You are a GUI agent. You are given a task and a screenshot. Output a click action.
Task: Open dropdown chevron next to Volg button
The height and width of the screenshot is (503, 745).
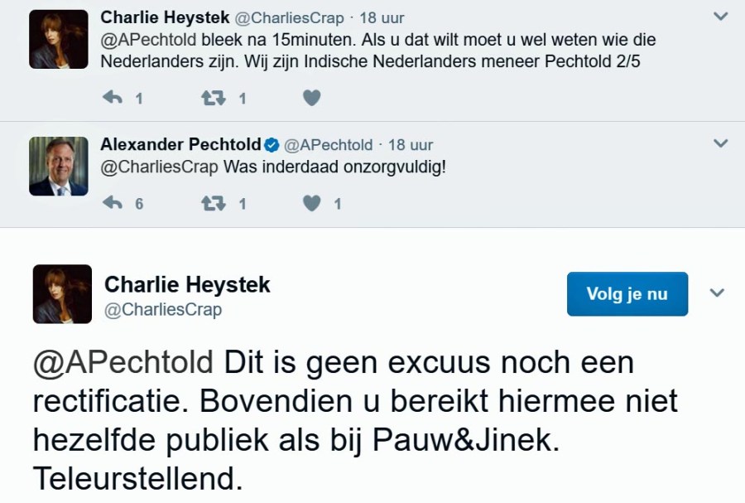tap(717, 293)
